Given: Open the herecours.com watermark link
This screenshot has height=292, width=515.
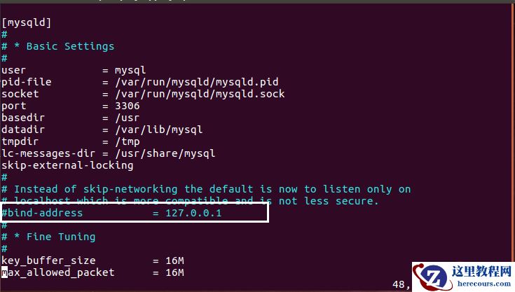Looking at the screenshot, I should (482, 284).
